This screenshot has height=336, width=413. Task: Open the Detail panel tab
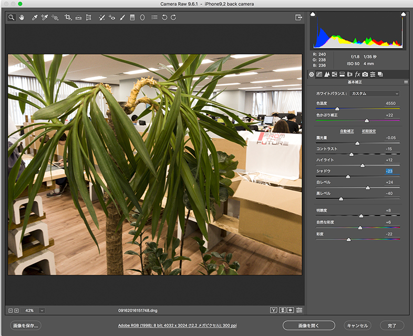pos(327,74)
